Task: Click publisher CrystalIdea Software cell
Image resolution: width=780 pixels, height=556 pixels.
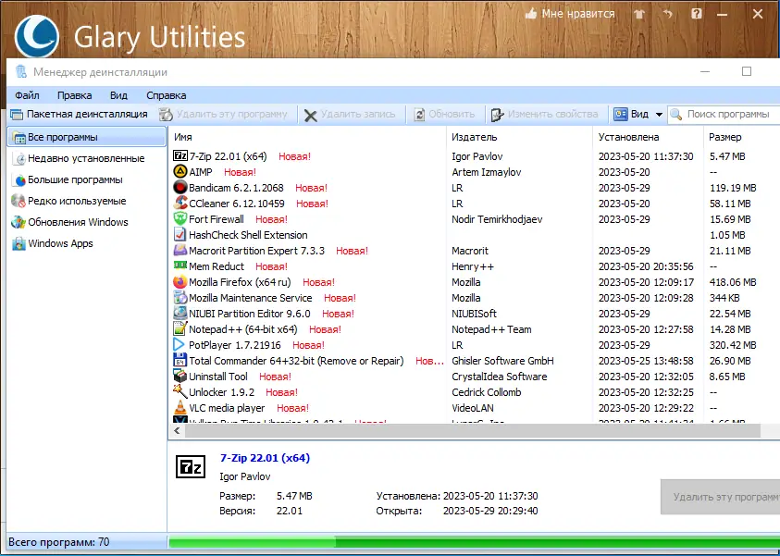Action: [499, 377]
